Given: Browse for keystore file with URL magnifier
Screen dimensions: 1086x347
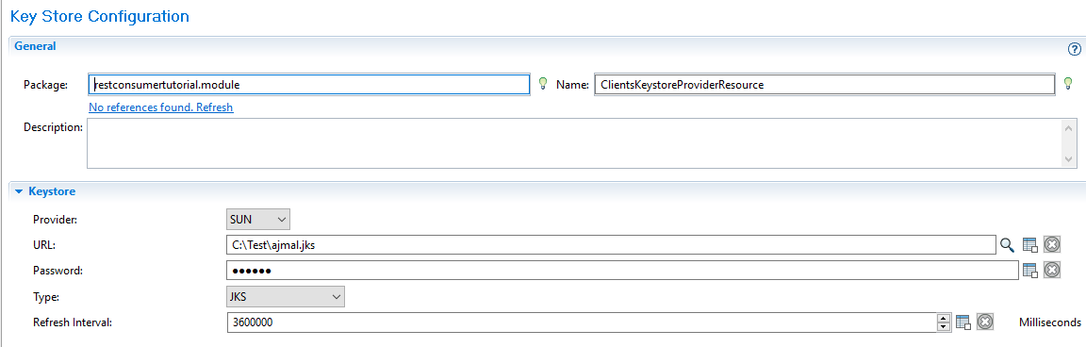Looking at the screenshot, I should pyautogui.click(x=1007, y=244).
